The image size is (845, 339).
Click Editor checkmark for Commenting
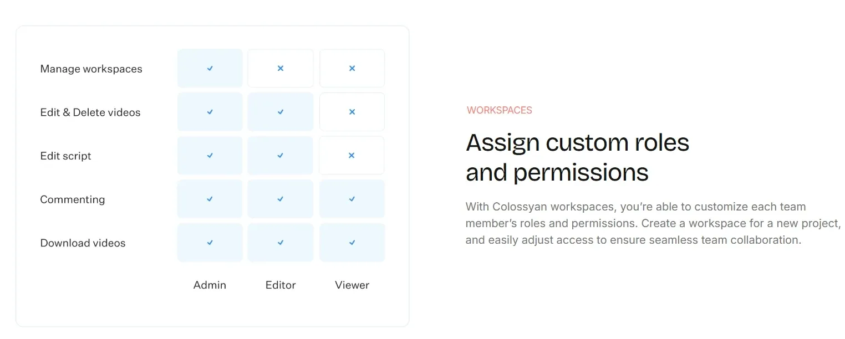(281, 199)
